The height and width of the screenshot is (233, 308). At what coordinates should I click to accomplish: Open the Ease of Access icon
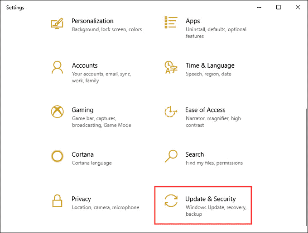(171, 112)
